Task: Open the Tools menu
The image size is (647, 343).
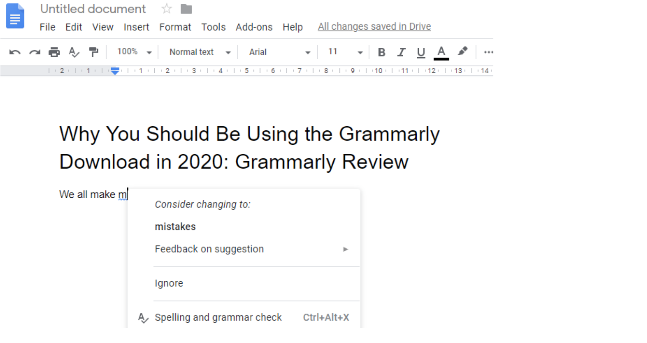Action: [x=213, y=27]
